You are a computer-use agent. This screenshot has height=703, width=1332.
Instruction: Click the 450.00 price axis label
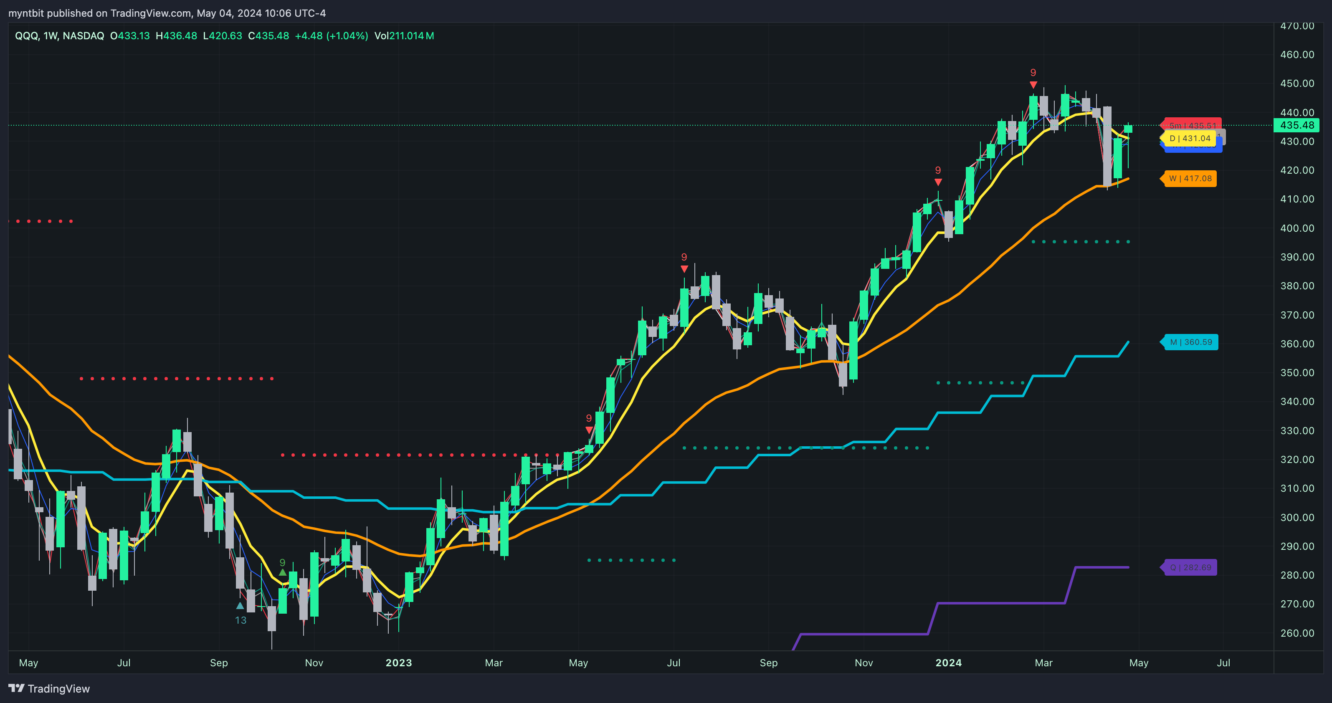click(x=1297, y=83)
